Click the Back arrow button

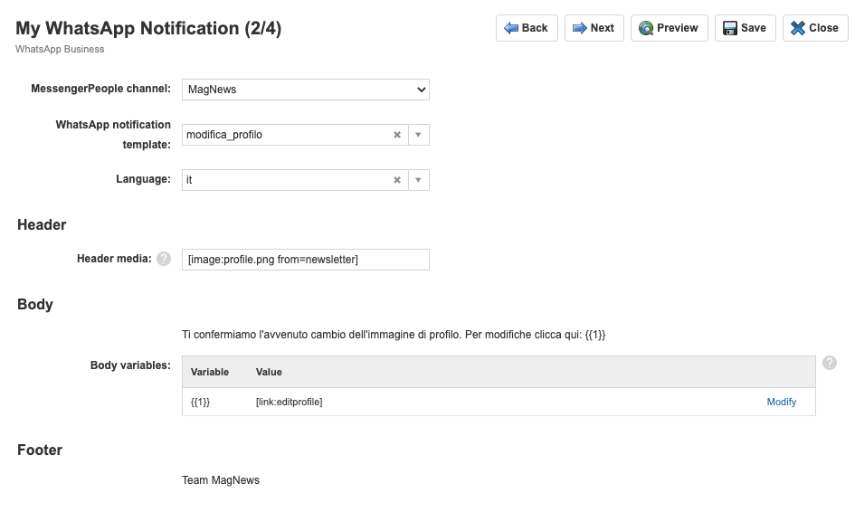(527, 28)
